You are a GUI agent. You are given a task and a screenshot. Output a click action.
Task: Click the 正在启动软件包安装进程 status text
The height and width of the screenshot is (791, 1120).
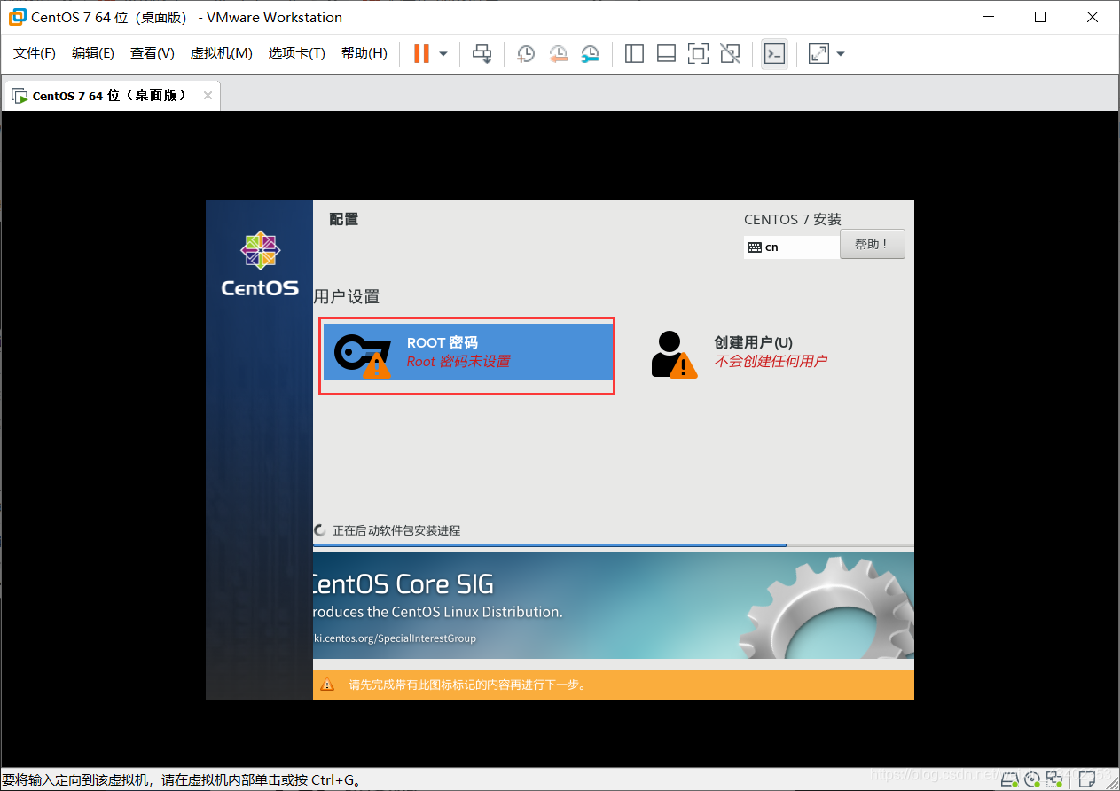tap(396, 530)
